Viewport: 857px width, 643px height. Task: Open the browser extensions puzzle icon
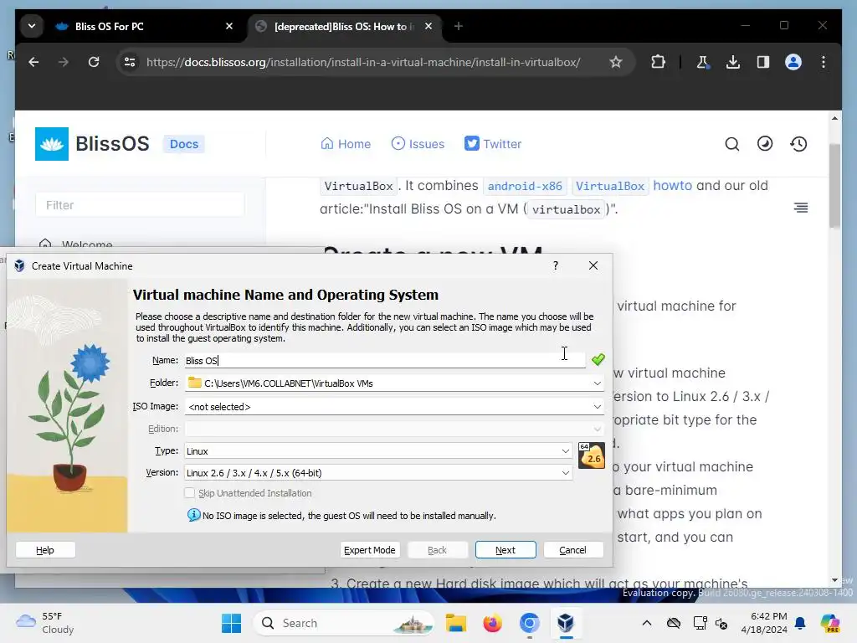click(658, 62)
